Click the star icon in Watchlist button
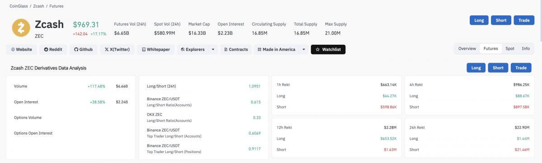The height and width of the screenshot is (163, 542). tap(318, 49)
